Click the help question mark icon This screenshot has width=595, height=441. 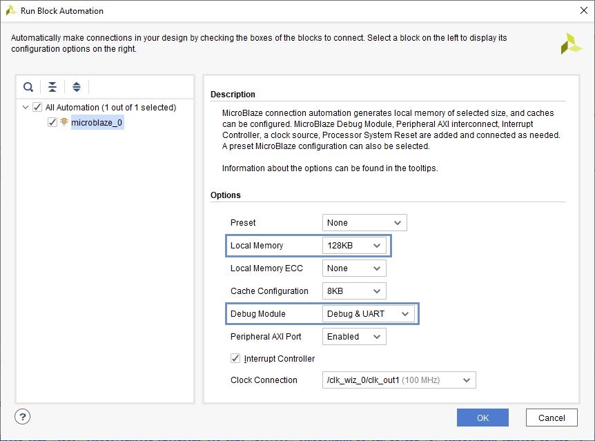pyautogui.click(x=22, y=417)
